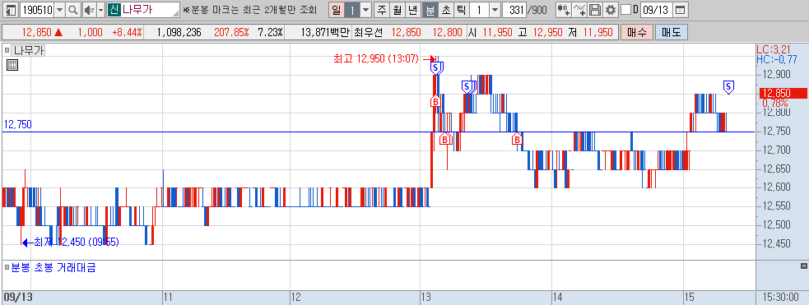Expand the minute interval dropdown arrow
The height and width of the screenshot is (305, 809).
pyautogui.click(x=495, y=9)
